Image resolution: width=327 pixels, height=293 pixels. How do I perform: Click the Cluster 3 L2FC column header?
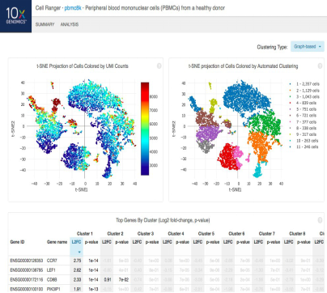coord(137,242)
